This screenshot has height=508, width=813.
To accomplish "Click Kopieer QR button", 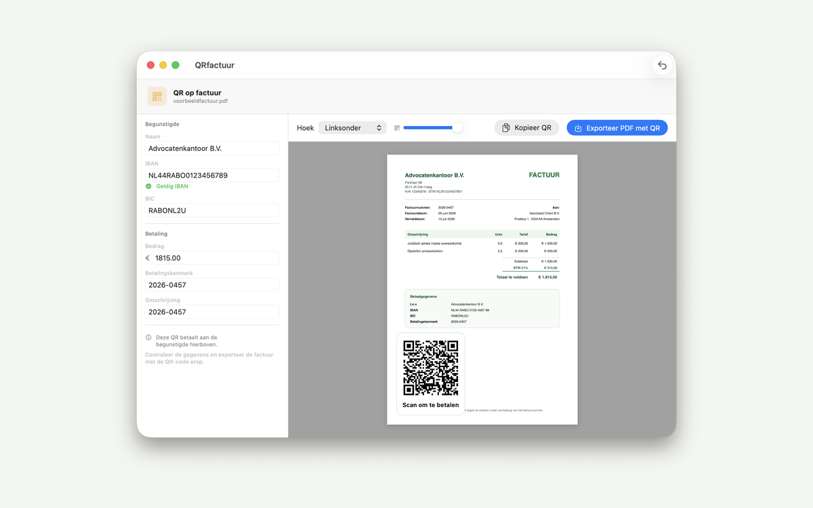I will click(527, 128).
